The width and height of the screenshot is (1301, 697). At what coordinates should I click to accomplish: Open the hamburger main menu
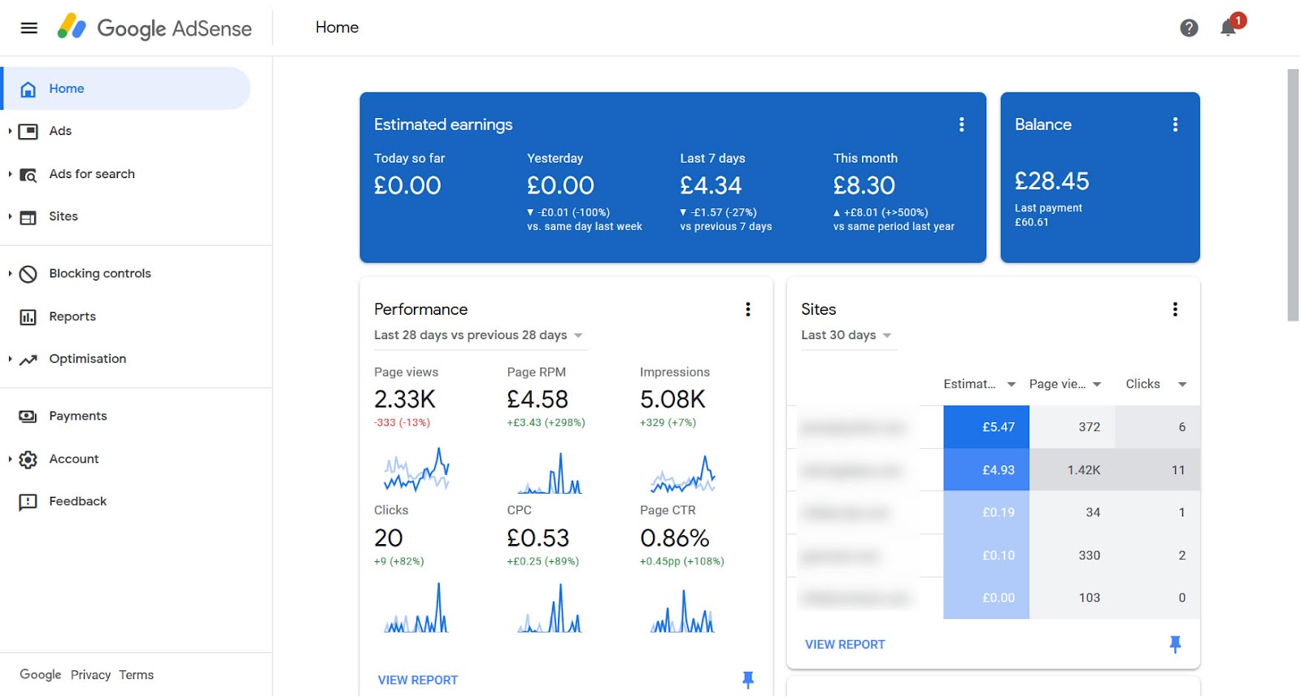pyautogui.click(x=29, y=28)
